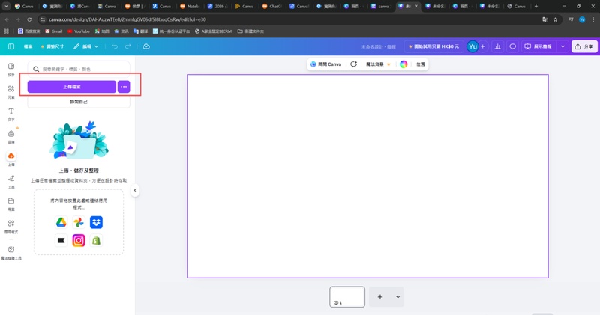Connect Shopify for uploads
The image size is (600, 315).
[x=97, y=240]
